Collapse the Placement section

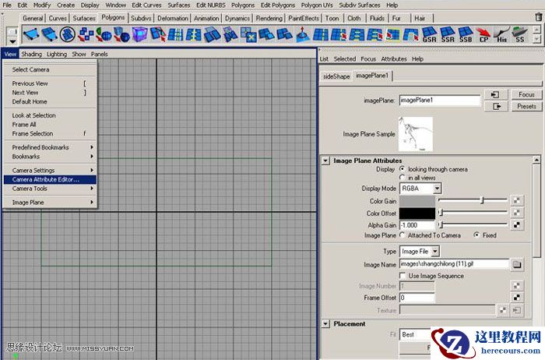point(325,324)
